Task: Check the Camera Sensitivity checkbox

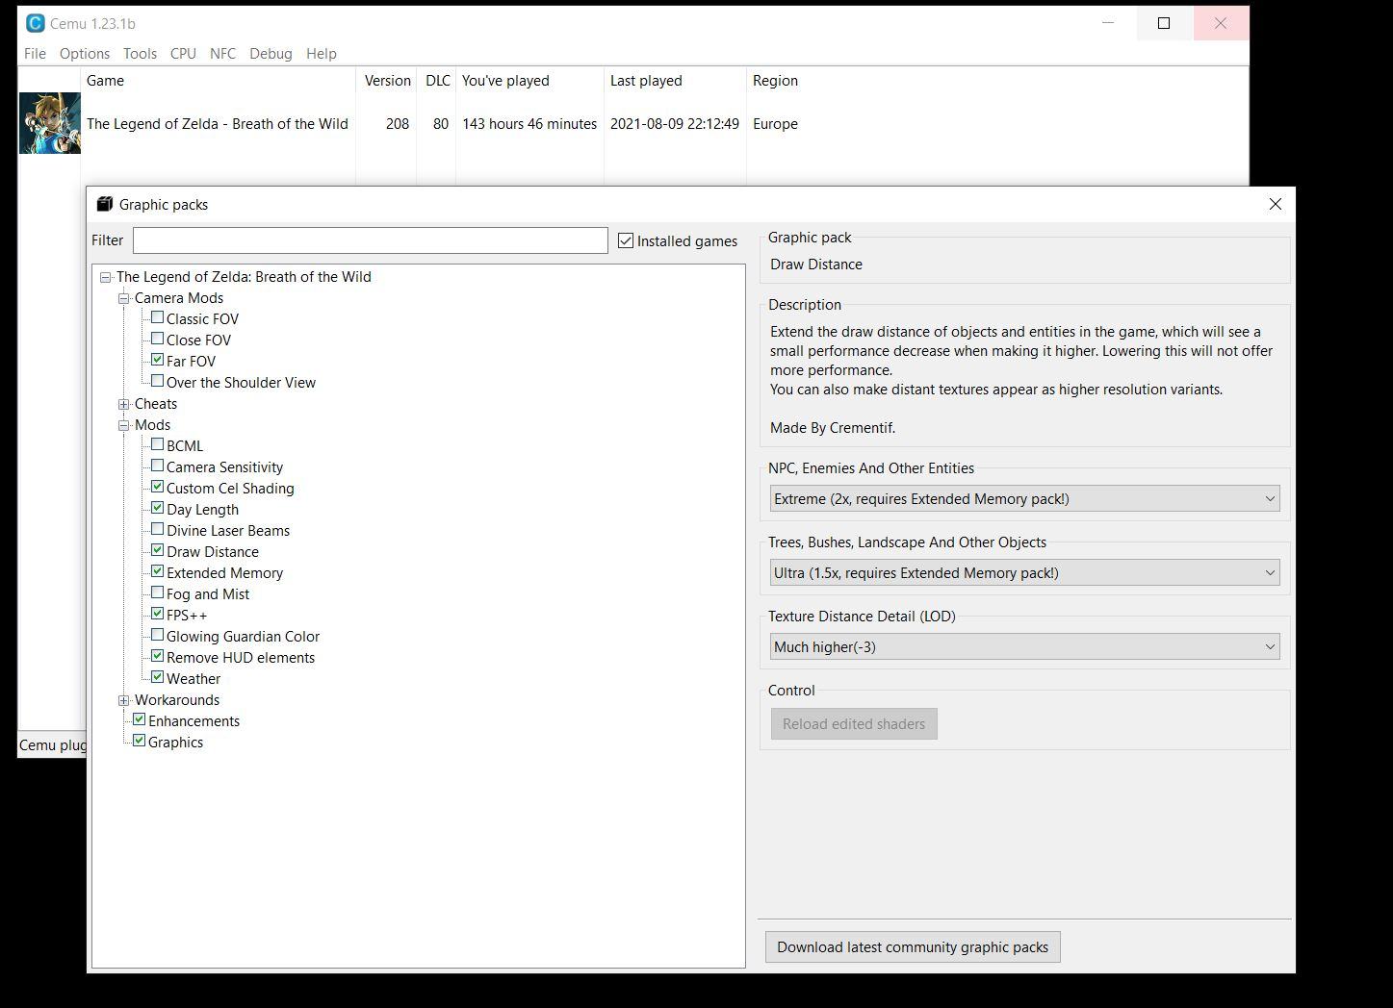Action: click(157, 466)
